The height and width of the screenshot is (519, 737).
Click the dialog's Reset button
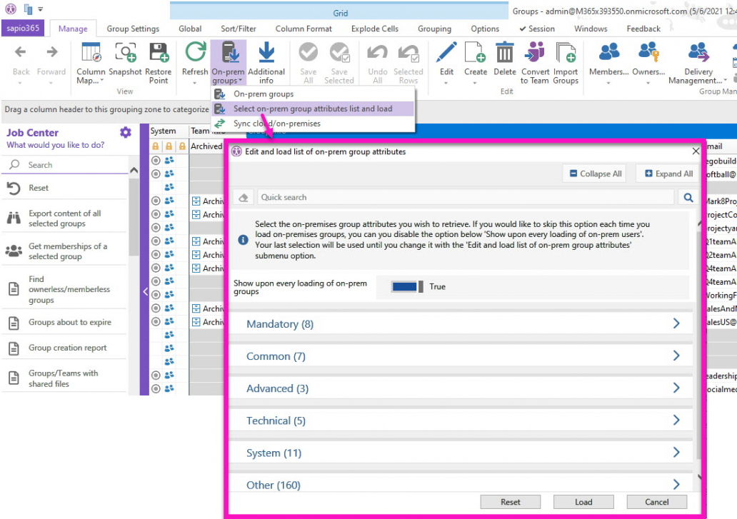(x=511, y=502)
